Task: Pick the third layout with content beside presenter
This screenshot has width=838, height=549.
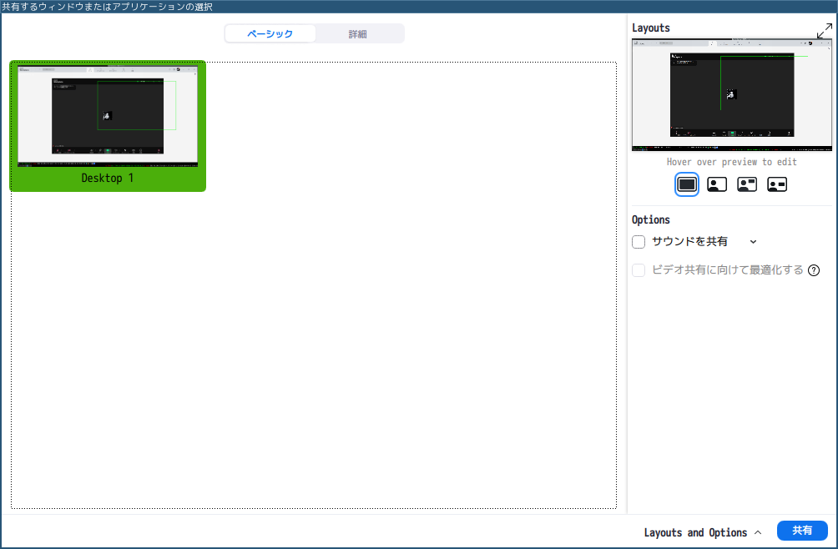Action: tap(747, 184)
